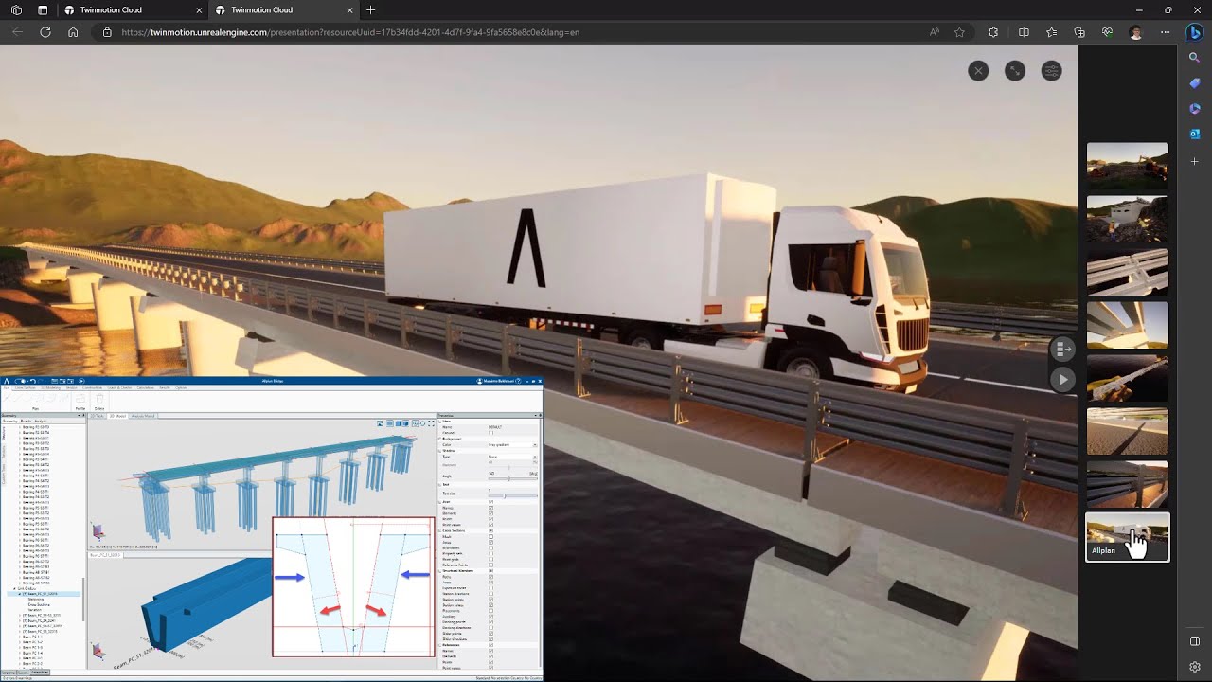Viewport: 1212px width, 682px height.
Task: Go to browser Home icon
Action: coord(73,32)
